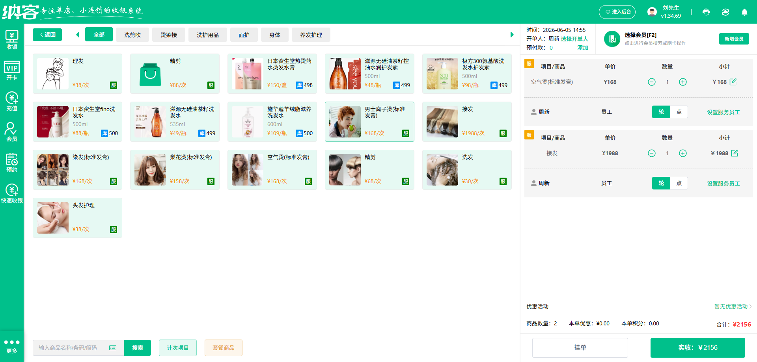The image size is (757, 362).
Task: Open the 充值 recharge sidebar icon
Action: coord(12,101)
